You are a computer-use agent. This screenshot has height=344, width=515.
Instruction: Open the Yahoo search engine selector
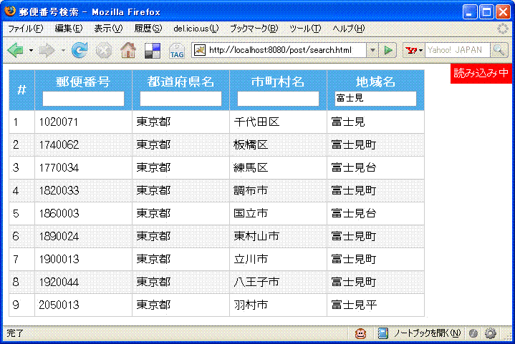click(414, 50)
